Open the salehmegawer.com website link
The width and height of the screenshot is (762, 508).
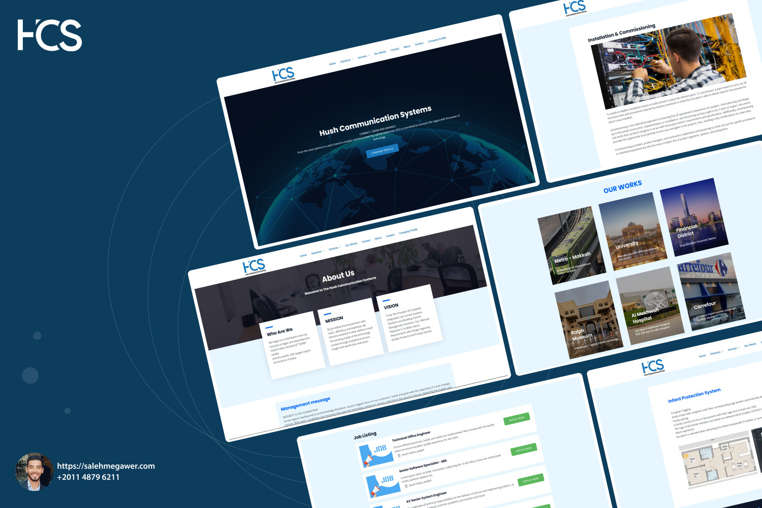pos(106,466)
